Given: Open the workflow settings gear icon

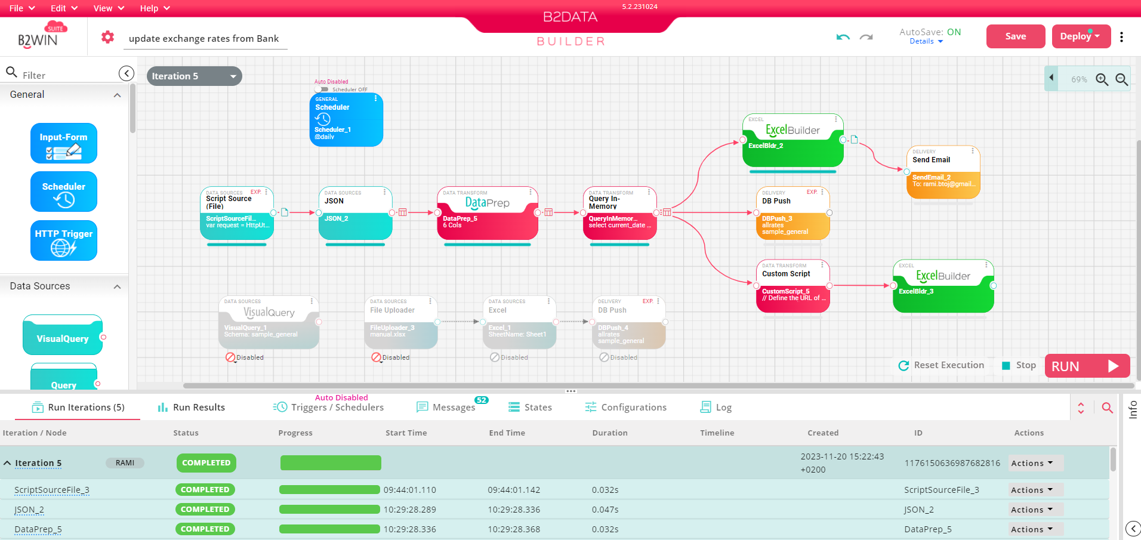Looking at the screenshot, I should click(x=107, y=37).
